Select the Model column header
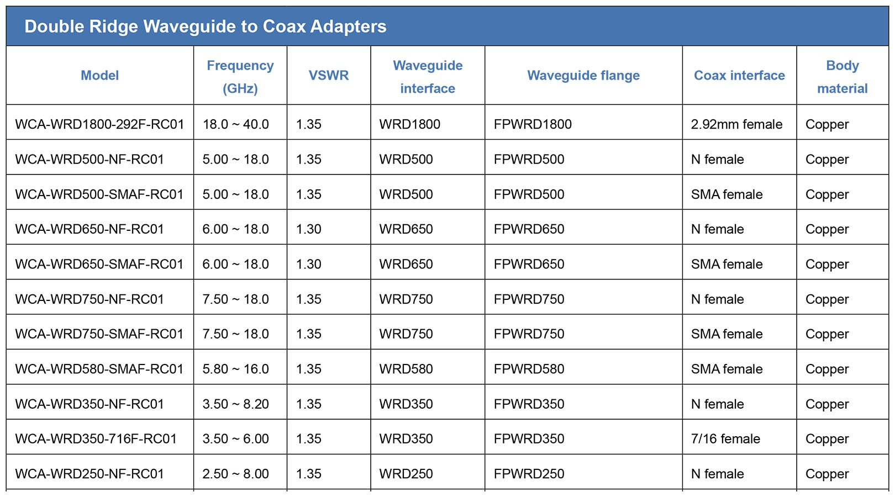 click(x=100, y=76)
